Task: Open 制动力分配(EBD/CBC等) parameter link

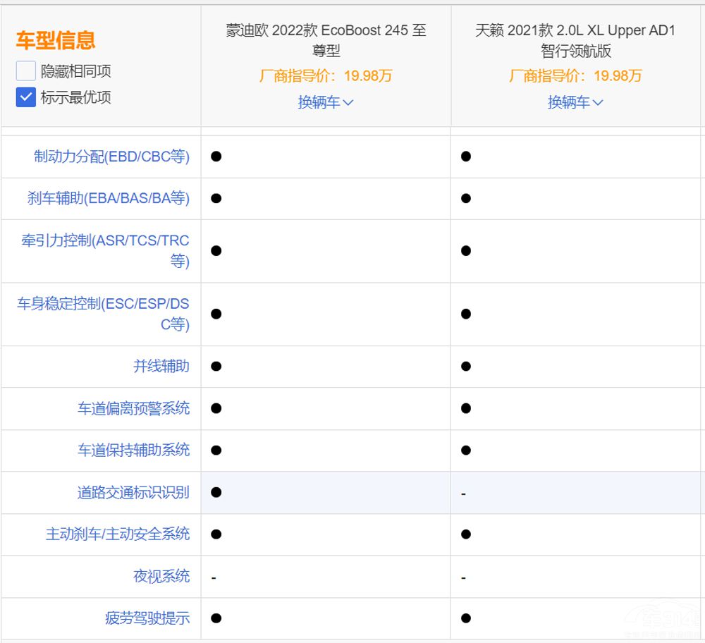Action: coord(111,157)
